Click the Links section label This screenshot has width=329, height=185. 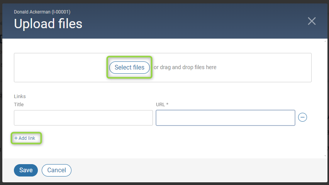(x=20, y=96)
